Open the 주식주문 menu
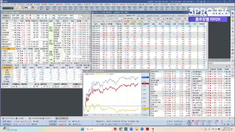This screenshot has height=132, width=235. click(13, 4)
